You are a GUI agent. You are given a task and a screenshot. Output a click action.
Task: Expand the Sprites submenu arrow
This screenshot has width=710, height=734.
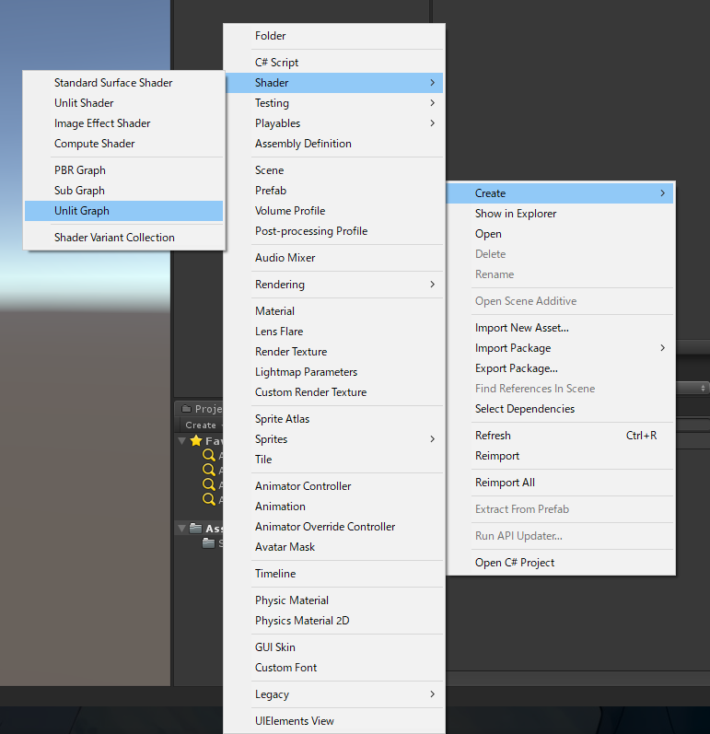(433, 439)
